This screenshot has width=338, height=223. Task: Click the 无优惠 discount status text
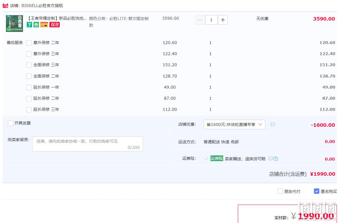click(262, 19)
